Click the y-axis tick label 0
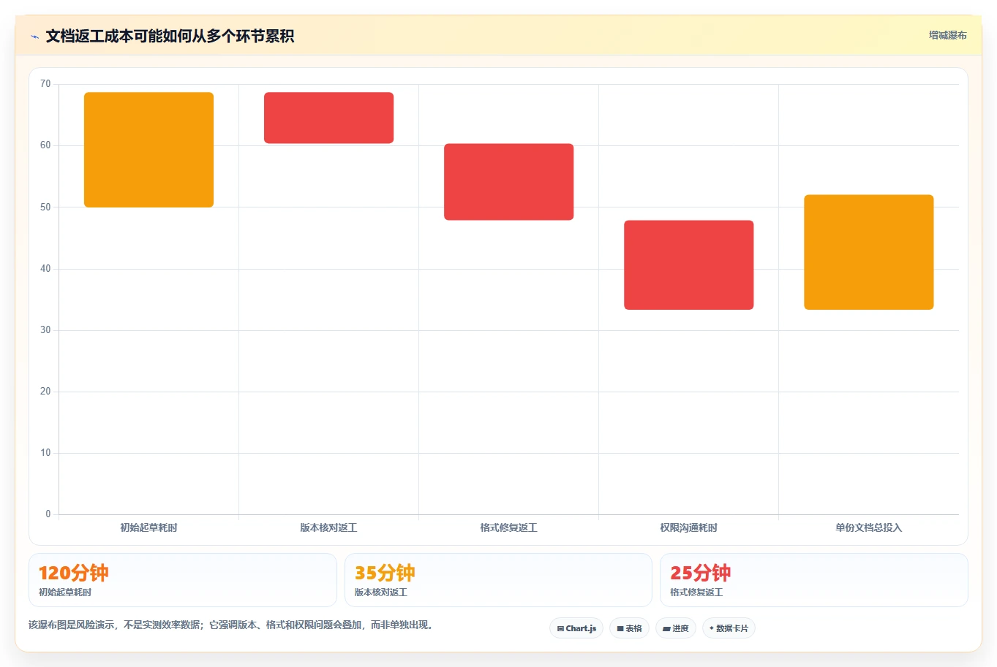The width and height of the screenshot is (997, 667). (48, 514)
